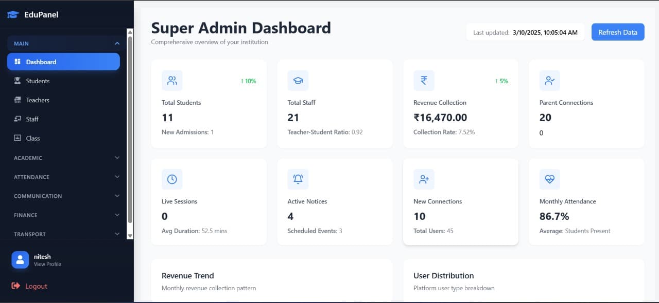
Task: Click the Total Students people icon
Action: click(x=172, y=81)
